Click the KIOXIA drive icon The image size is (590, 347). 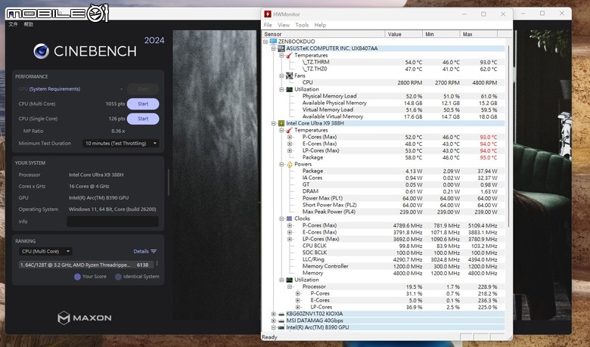[x=281, y=314]
